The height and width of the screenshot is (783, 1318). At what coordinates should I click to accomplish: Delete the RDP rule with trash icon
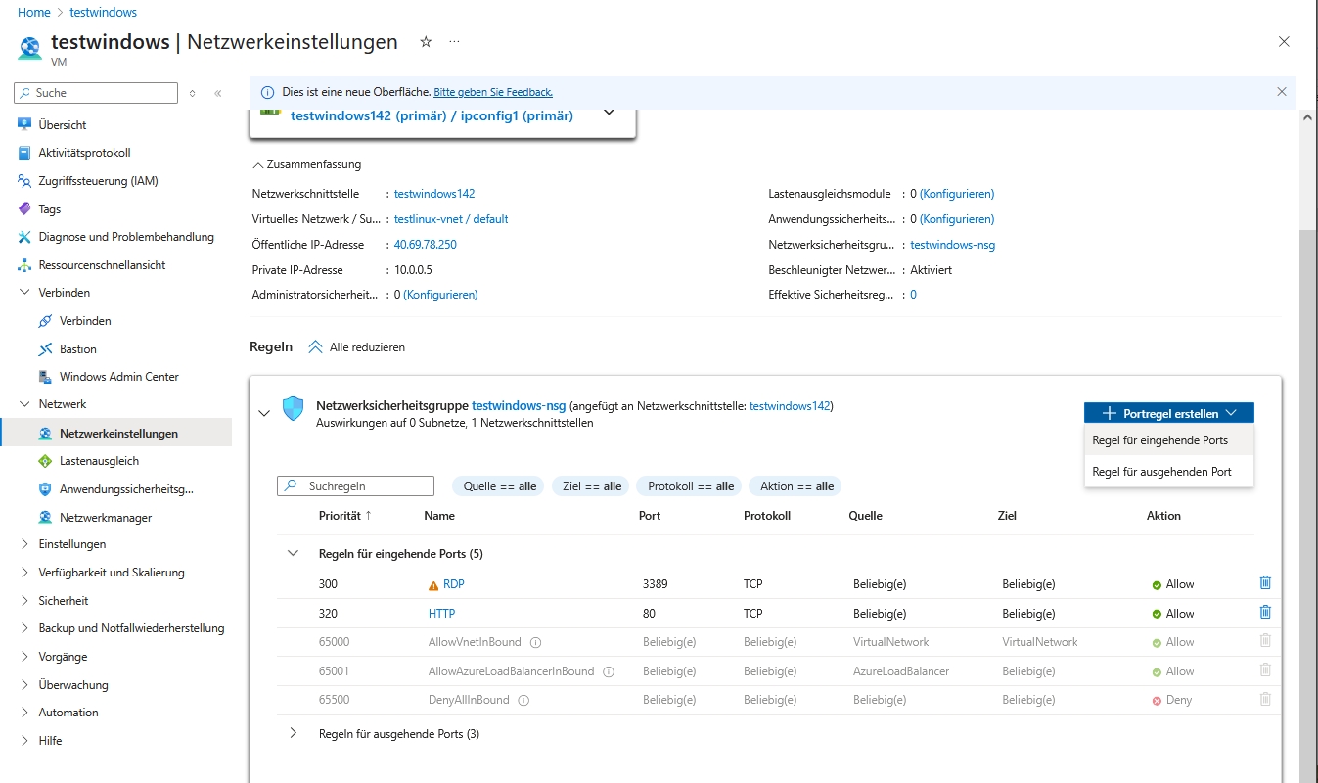tap(1265, 583)
